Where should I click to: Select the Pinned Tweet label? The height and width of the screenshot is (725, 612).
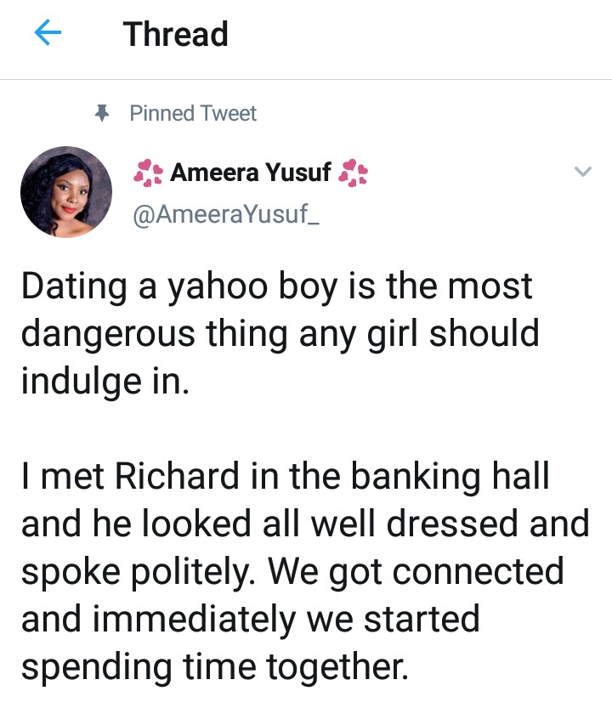click(193, 114)
